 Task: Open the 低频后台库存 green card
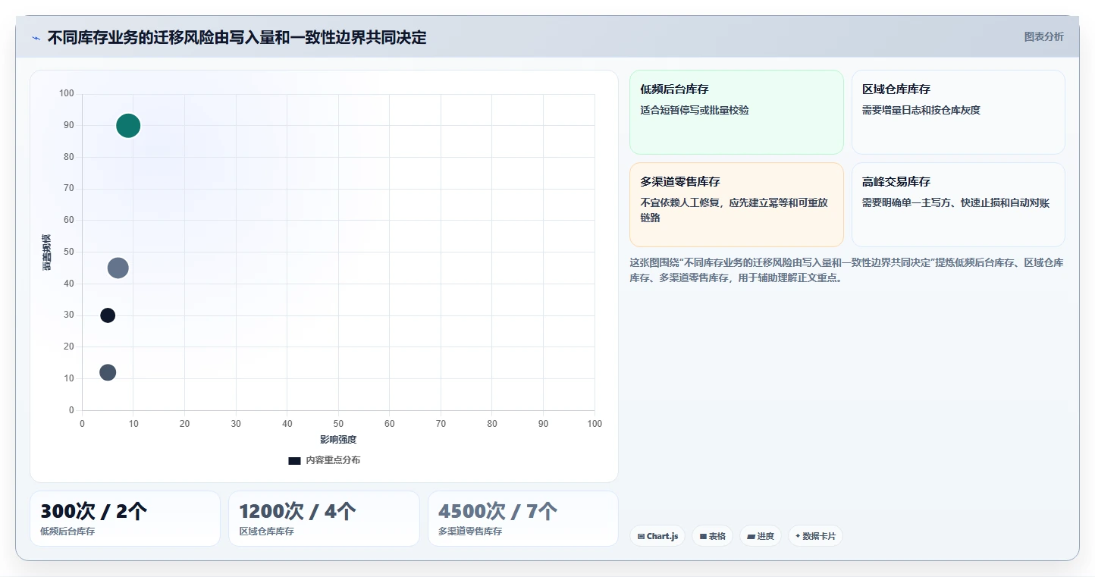[x=736, y=112]
